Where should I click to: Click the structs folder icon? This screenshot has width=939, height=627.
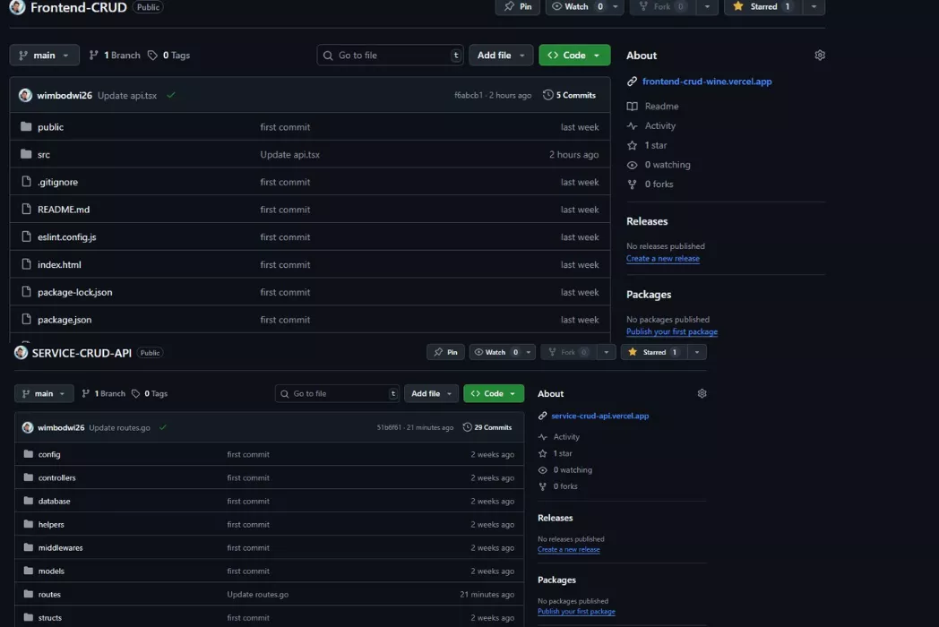click(x=28, y=617)
